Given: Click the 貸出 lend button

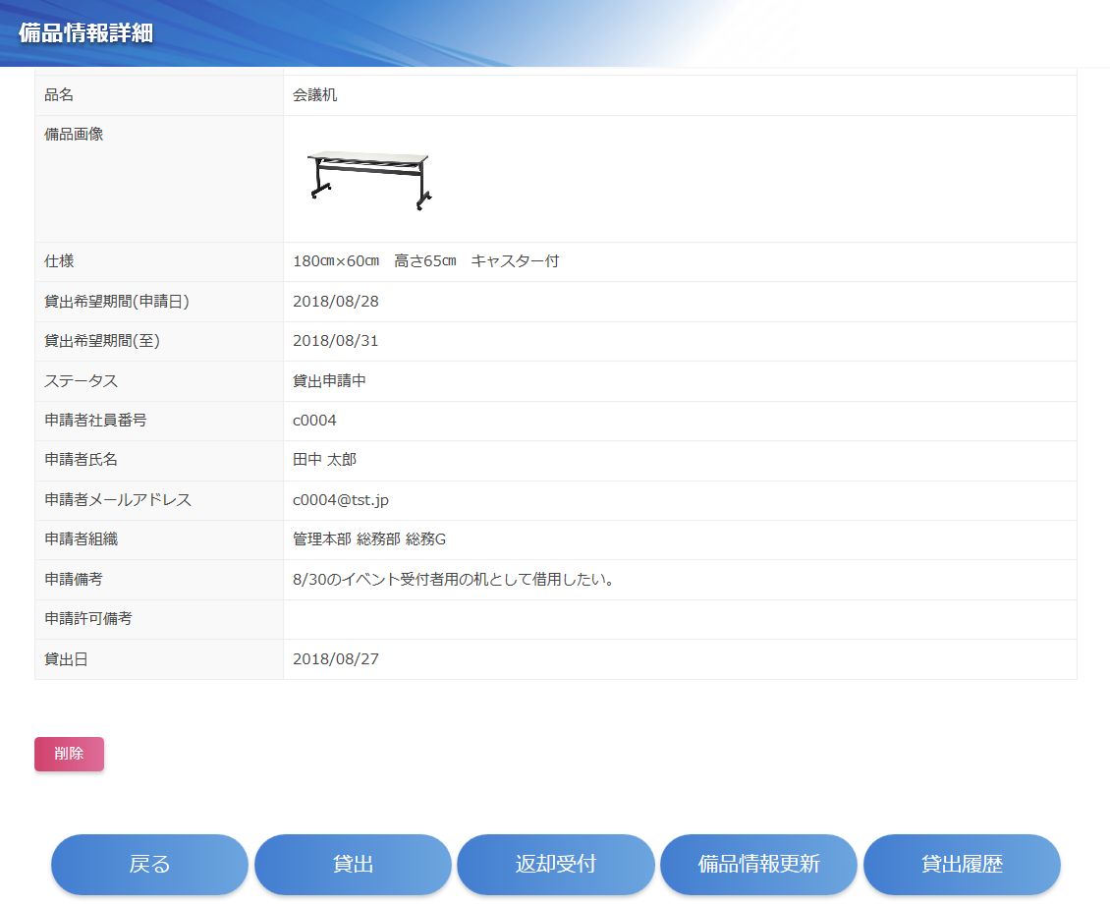Looking at the screenshot, I should 353,865.
